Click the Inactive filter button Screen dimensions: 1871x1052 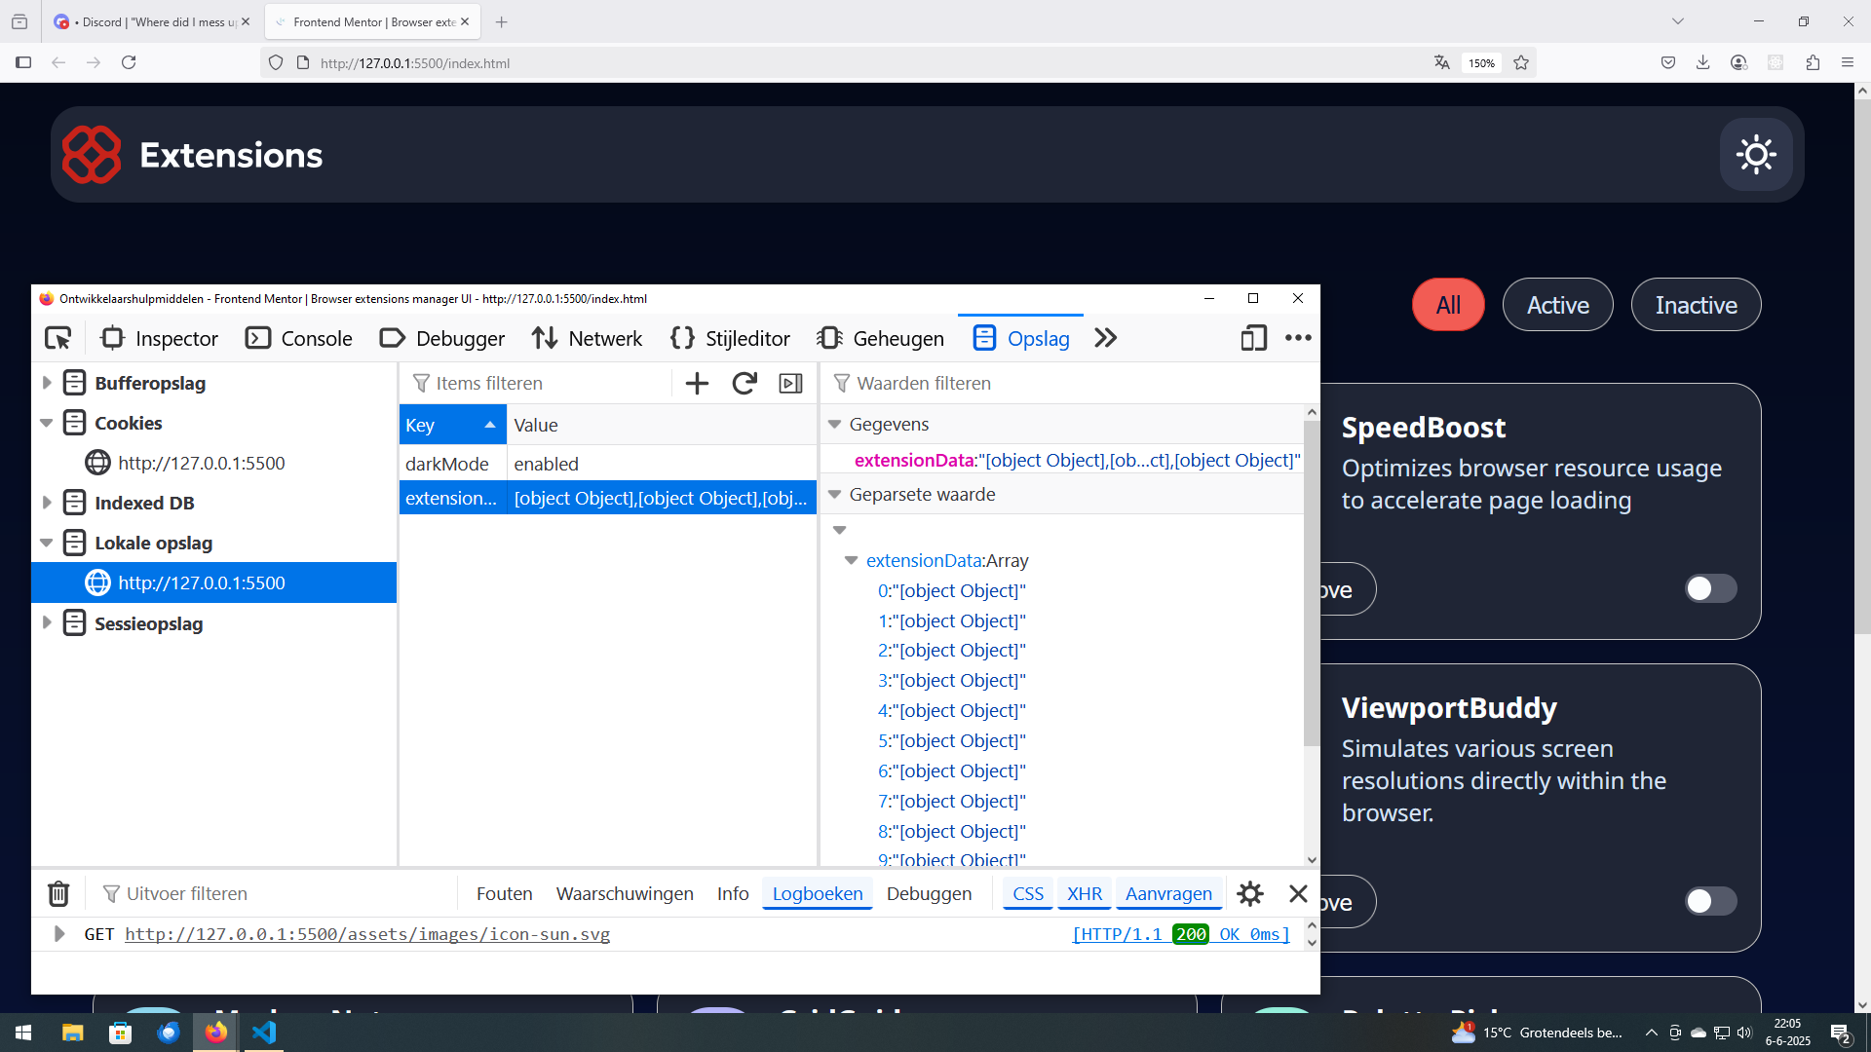(1696, 305)
